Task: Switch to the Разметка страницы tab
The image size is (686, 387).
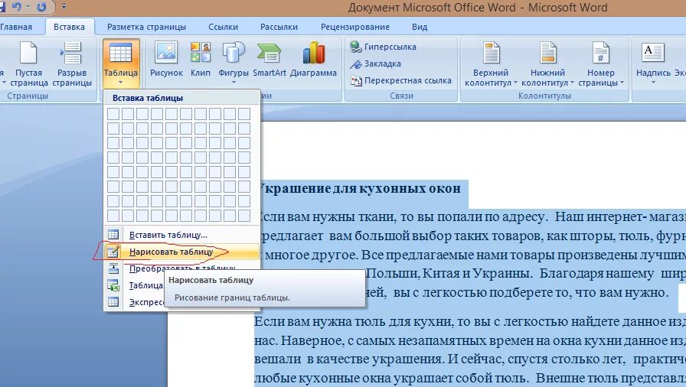Action: [146, 27]
